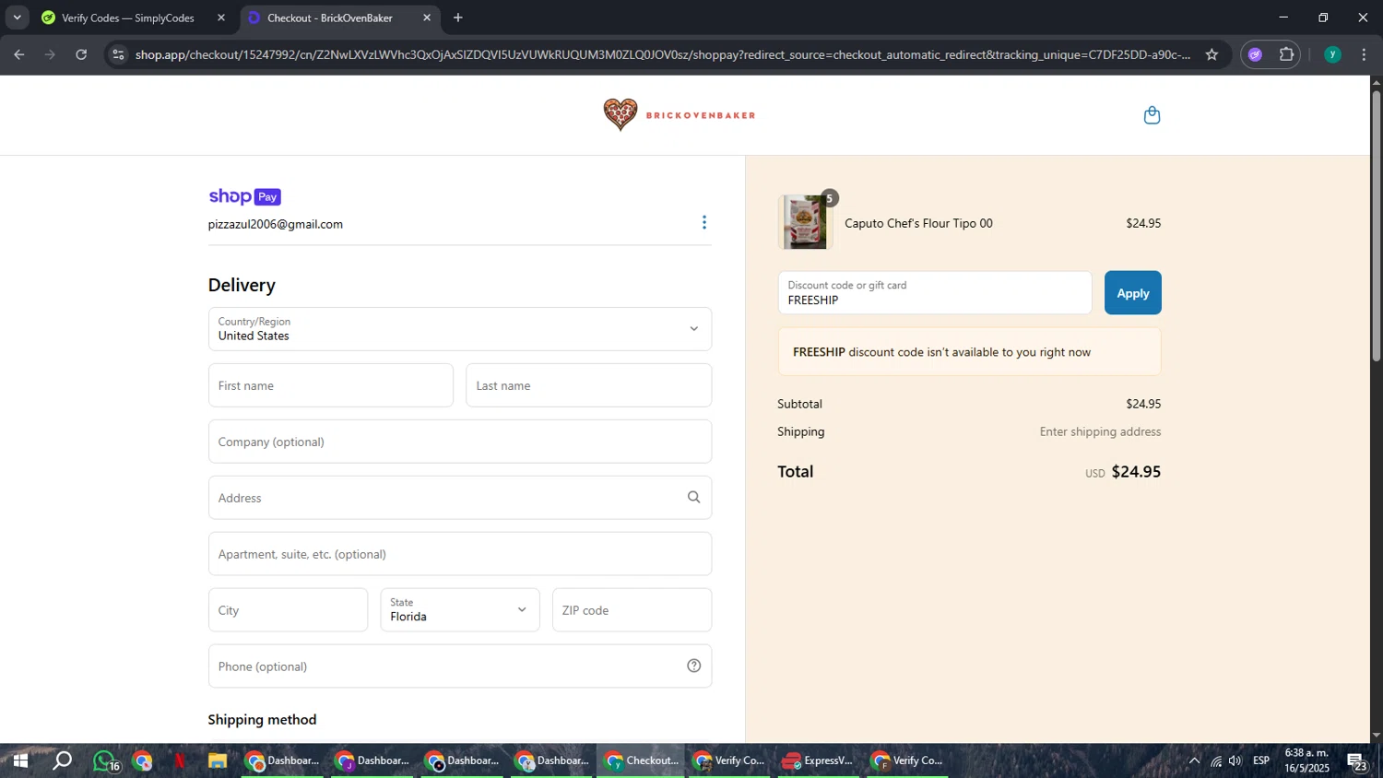Screen dimensions: 1383x778
Task: Go back to previous page
Action: point(19,54)
